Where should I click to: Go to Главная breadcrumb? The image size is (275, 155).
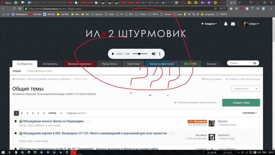point(18,79)
